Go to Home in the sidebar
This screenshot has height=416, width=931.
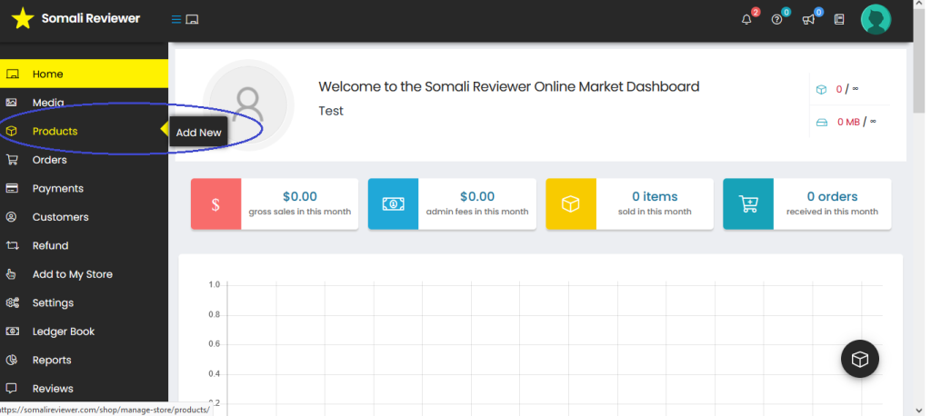[84, 74]
